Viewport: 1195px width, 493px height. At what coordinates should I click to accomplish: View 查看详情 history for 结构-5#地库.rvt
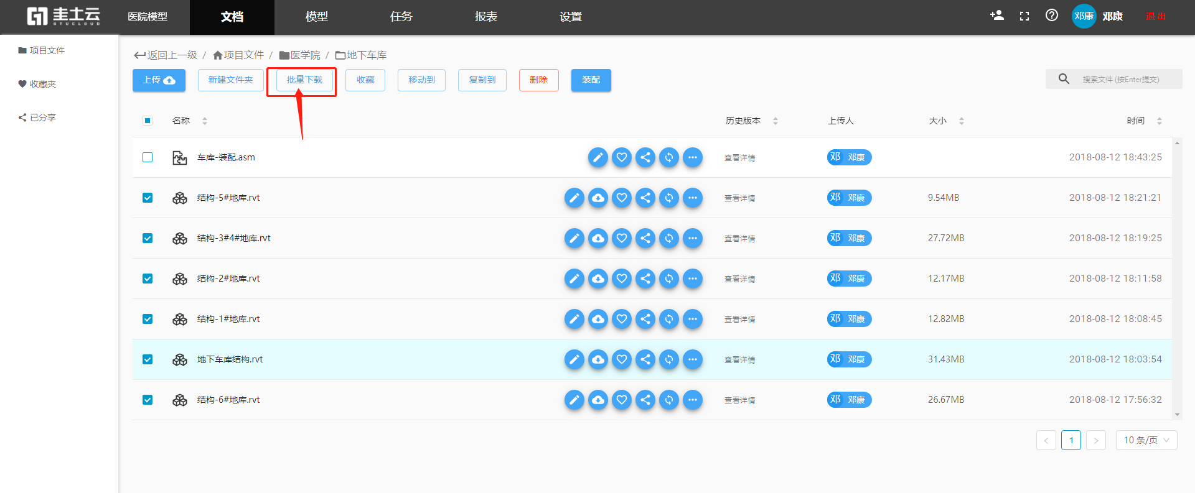[739, 198]
